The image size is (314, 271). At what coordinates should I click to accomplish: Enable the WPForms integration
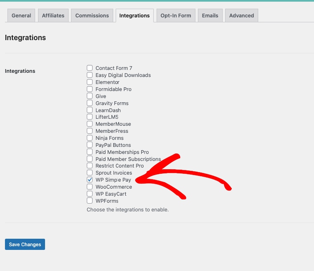[90, 201]
